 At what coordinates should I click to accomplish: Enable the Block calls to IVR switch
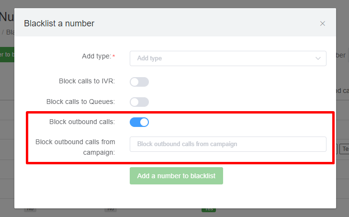(x=139, y=82)
